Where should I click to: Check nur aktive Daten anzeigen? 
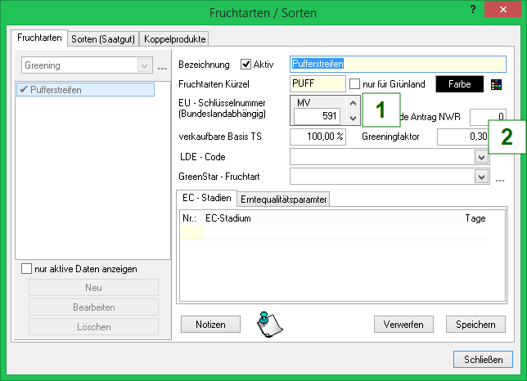click(27, 268)
